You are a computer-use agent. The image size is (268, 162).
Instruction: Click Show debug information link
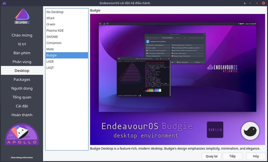tap(22, 157)
